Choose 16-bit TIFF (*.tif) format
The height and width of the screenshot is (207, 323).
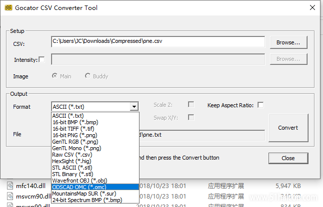(x=95, y=129)
